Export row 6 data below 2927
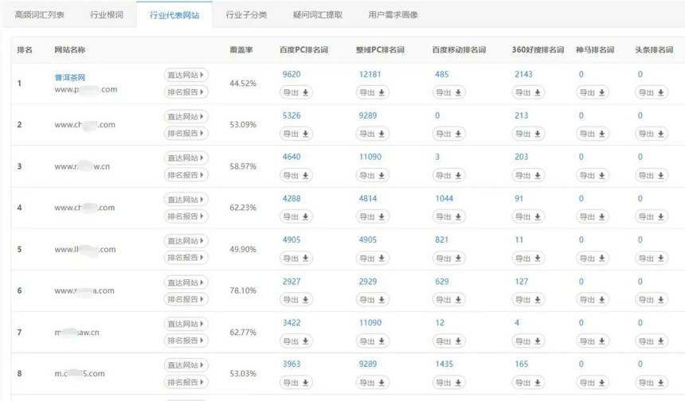The image size is (685, 401). (x=296, y=300)
